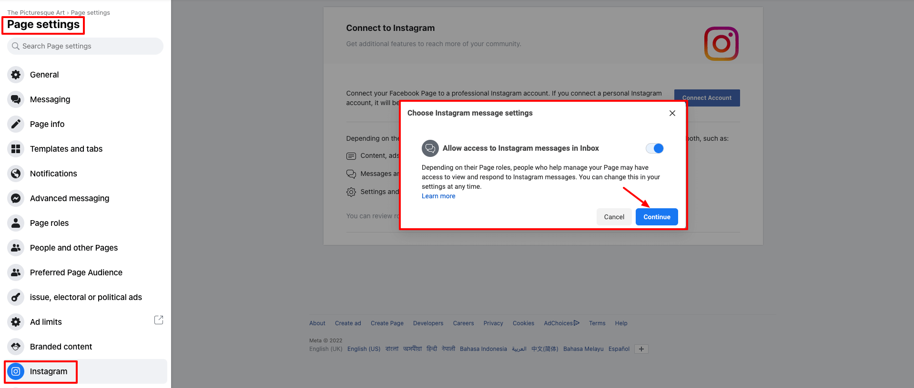Select the Instagram settings section
The height and width of the screenshot is (388, 914).
pyautogui.click(x=85, y=371)
